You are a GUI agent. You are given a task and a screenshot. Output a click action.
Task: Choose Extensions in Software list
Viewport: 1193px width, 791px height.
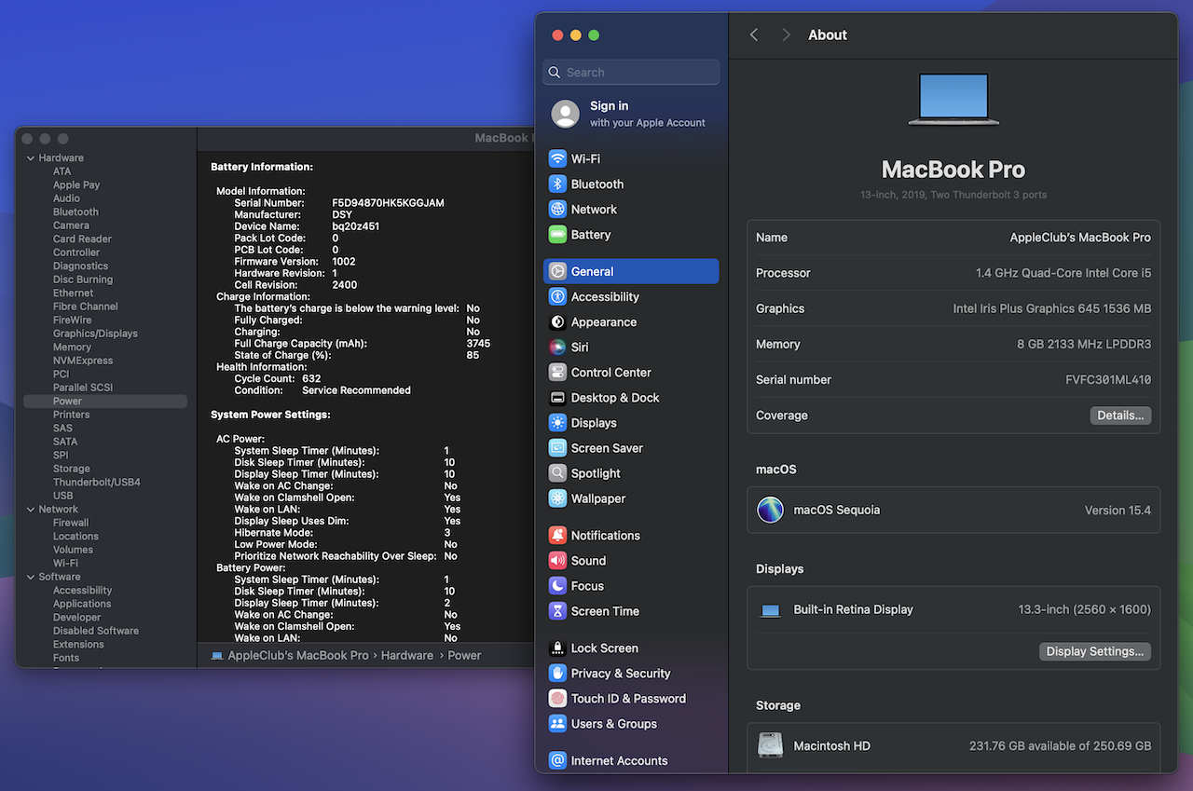coord(78,644)
